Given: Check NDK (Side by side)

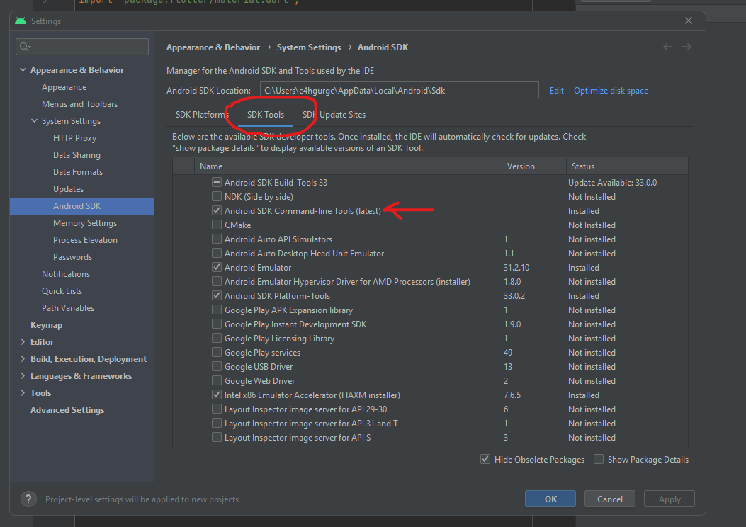Looking at the screenshot, I should click(x=217, y=196).
